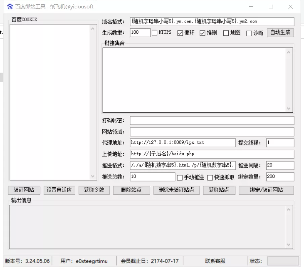Click the 自动生成 button
Viewport: 304px width, 270px height.
280,32
